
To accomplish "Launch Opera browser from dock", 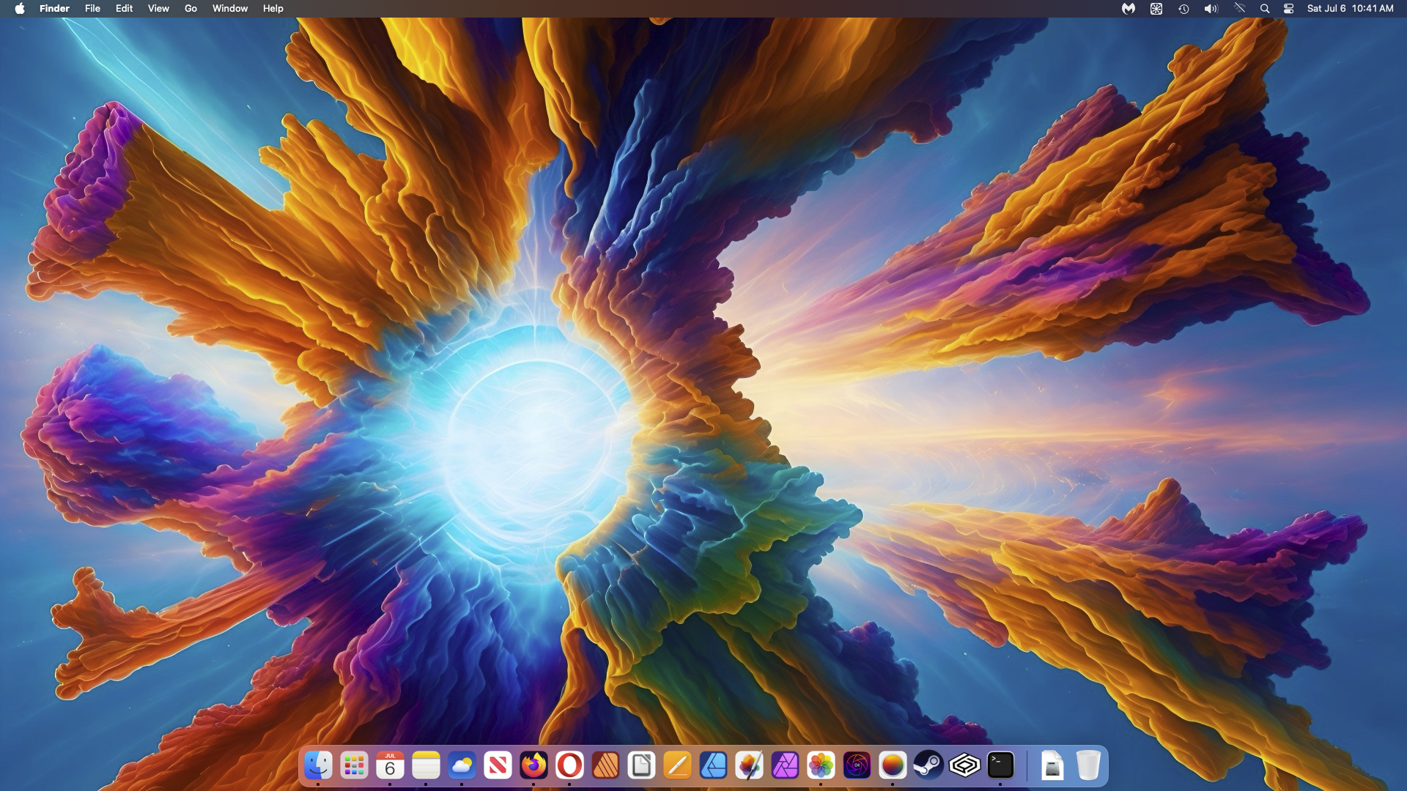I will (x=569, y=765).
